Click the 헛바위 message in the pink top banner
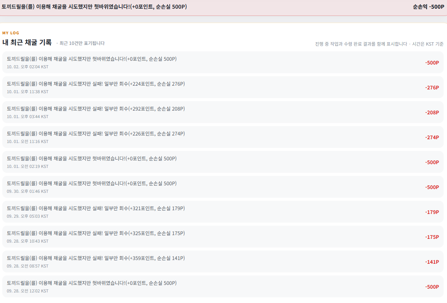Image resolution: width=447 pixels, height=303 pixels. click(94, 6)
